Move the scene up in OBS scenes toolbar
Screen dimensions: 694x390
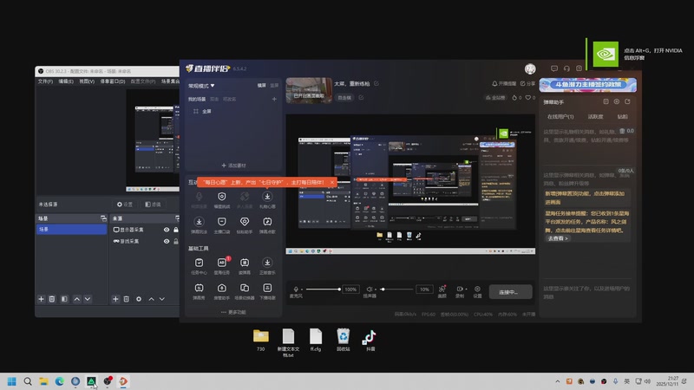point(76,299)
